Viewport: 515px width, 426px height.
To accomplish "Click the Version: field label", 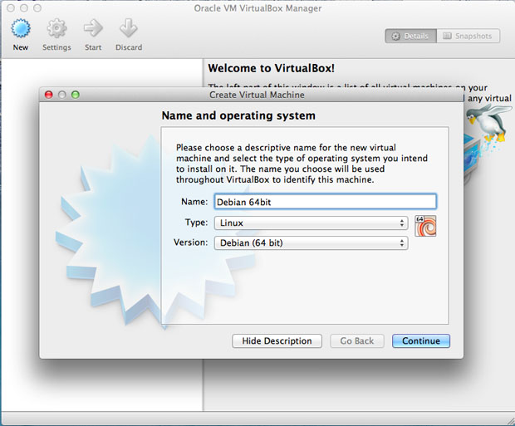I will click(191, 242).
